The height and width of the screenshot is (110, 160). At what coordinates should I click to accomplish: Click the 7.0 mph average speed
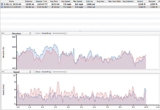67,4
